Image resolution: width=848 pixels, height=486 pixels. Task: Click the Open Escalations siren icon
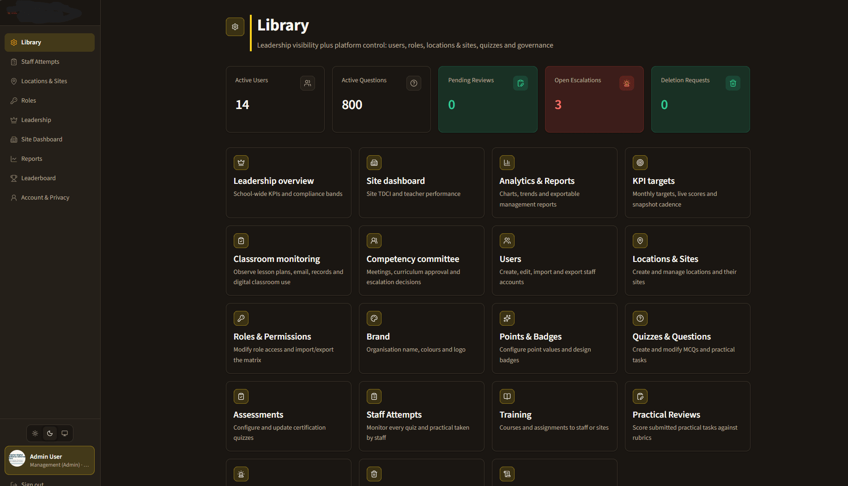(x=627, y=83)
